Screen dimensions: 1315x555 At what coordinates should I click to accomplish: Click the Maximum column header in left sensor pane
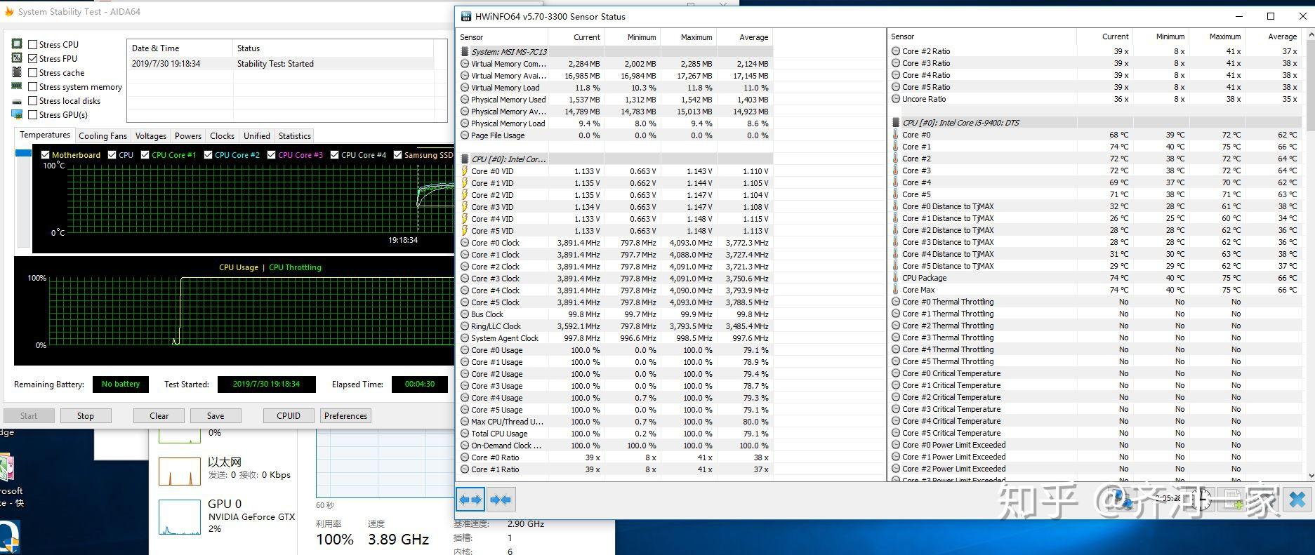[x=689, y=37]
